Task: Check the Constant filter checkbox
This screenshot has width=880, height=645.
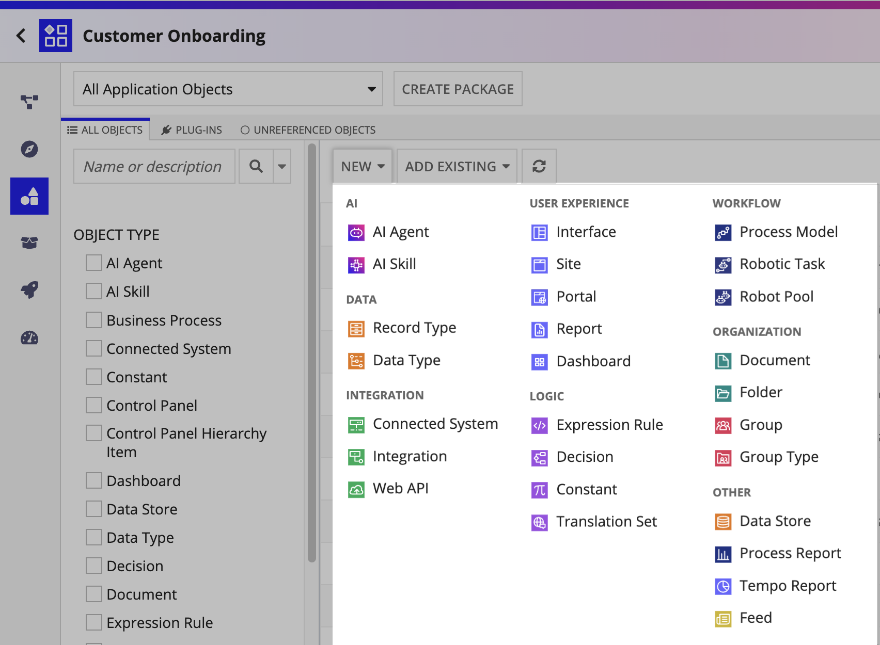Action: tap(94, 377)
